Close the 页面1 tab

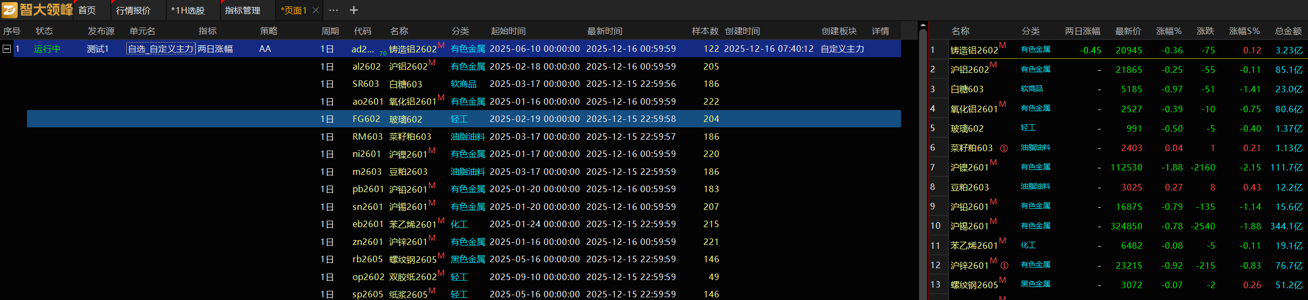point(316,10)
